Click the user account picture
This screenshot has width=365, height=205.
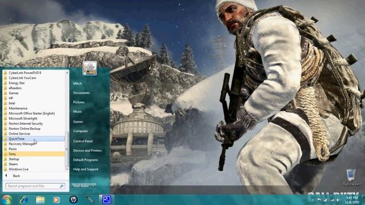(x=90, y=68)
